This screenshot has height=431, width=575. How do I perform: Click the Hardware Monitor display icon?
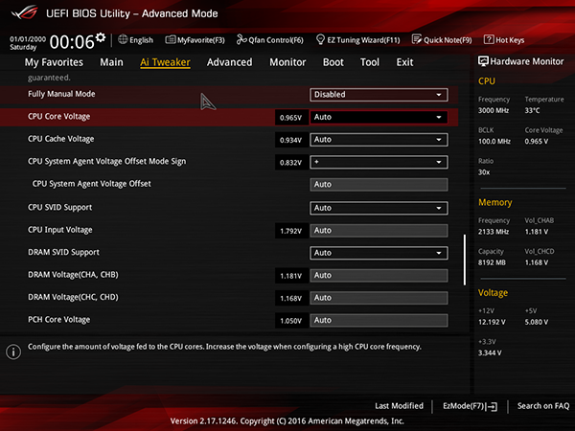(x=483, y=61)
